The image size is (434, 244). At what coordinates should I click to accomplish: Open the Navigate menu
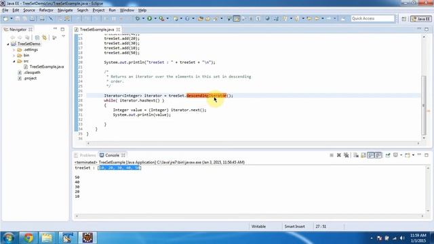(x=65, y=10)
